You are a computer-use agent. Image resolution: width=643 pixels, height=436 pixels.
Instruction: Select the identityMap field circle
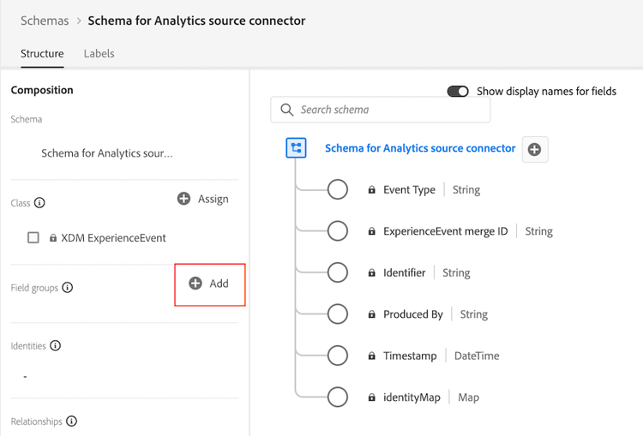[x=338, y=397]
